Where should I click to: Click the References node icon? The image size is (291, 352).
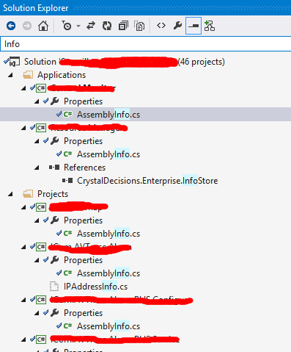[54, 168]
